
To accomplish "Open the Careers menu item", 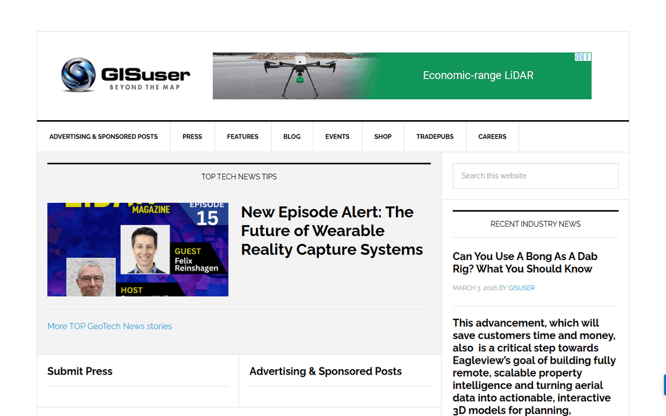I will point(492,137).
